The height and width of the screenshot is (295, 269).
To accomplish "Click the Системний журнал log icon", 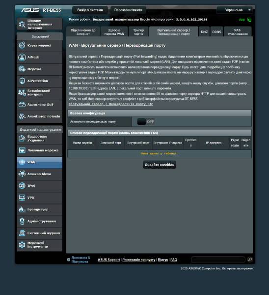I will pos(22,233).
